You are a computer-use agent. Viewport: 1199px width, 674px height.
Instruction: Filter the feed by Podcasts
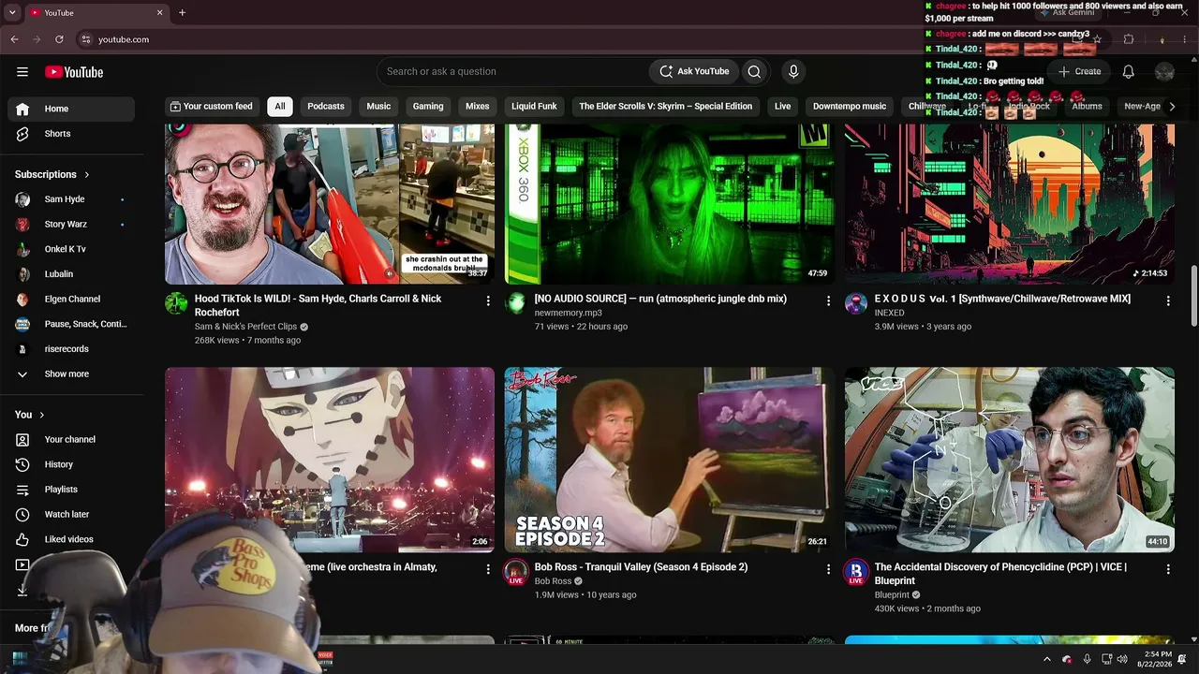pos(326,107)
